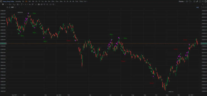The image size is (207, 96).
Task: Click the Hang Seng Index title
Action: click(x=9, y=1)
